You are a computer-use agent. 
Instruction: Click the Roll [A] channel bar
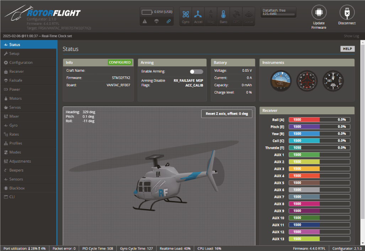click(319, 120)
